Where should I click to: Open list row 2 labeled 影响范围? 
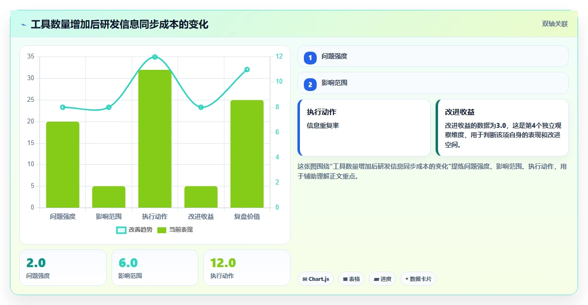tap(433, 83)
